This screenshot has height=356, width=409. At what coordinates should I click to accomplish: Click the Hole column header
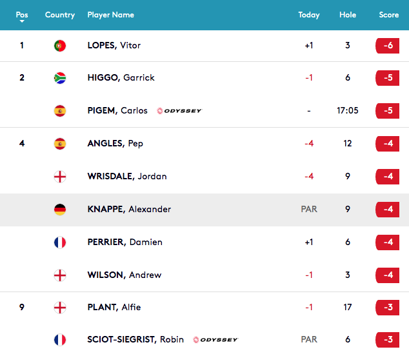pos(348,15)
